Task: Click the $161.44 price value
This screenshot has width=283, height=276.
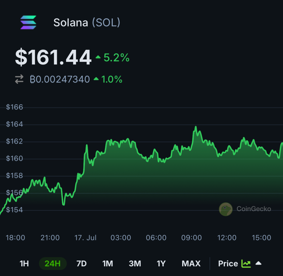Action: [x=53, y=57]
